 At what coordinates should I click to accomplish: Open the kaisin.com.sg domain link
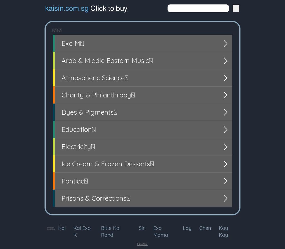click(x=67, y=9)
